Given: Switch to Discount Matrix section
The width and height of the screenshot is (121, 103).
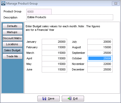Looking at the screenshot, I should (x=12, y=38).
